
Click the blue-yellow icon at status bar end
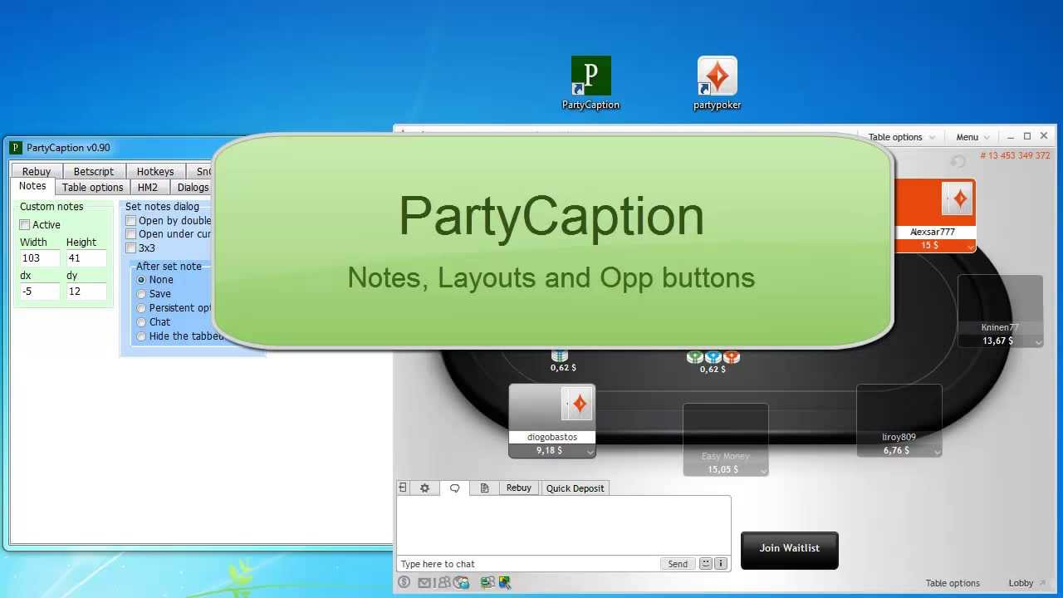(x=504, y=583)
